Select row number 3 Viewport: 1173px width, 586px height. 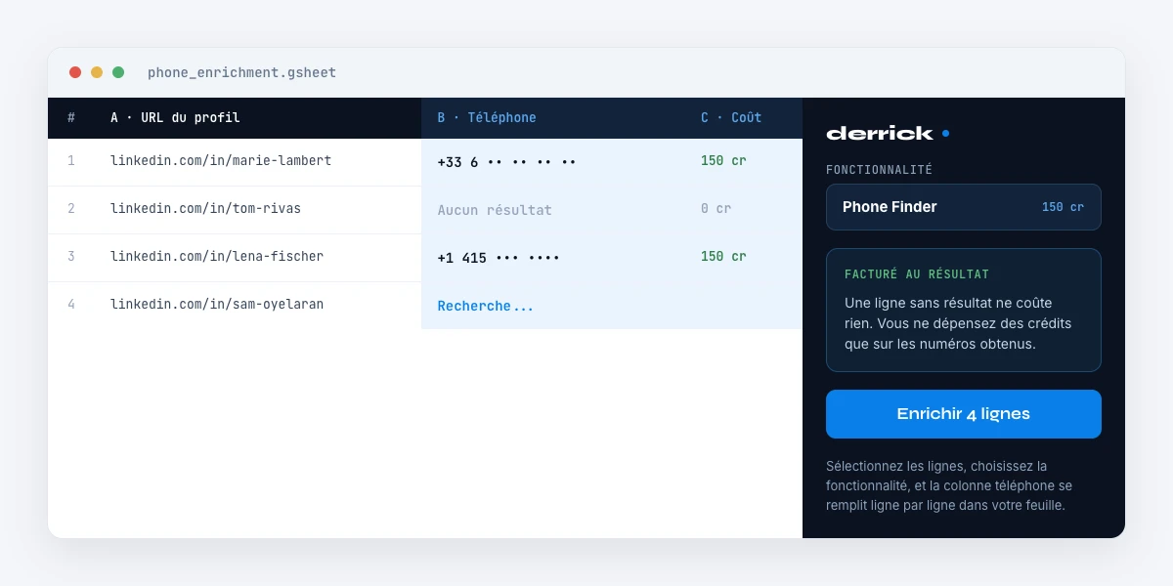tap(71, 256)
